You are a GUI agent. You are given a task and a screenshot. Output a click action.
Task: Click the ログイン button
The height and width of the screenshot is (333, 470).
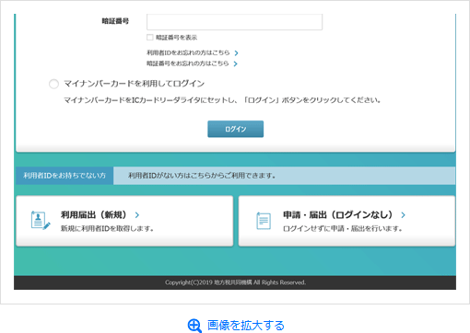[235, 129]
